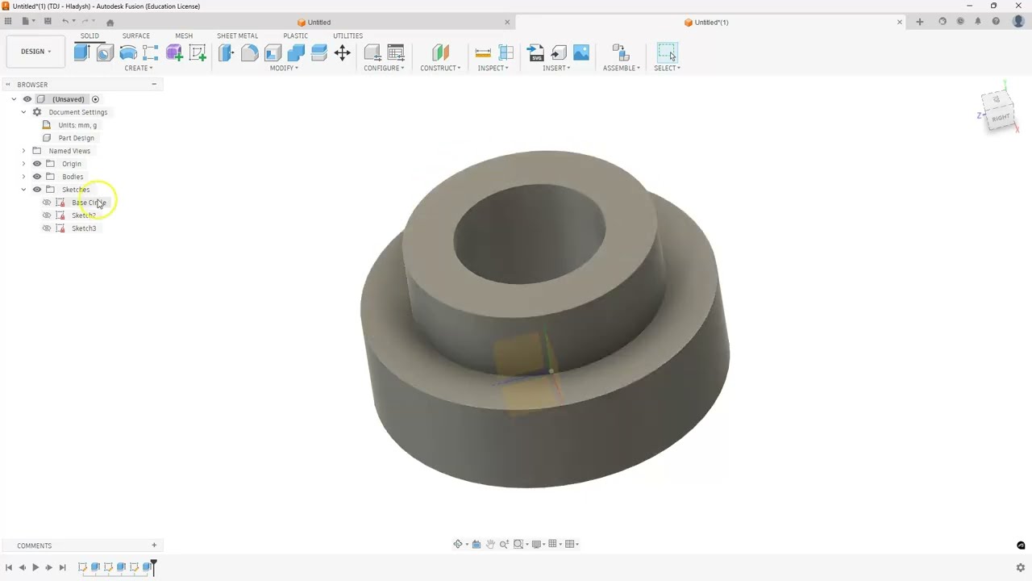
Task: Toggle visibility of Sketches folder
Action: (x=37, y=190)
